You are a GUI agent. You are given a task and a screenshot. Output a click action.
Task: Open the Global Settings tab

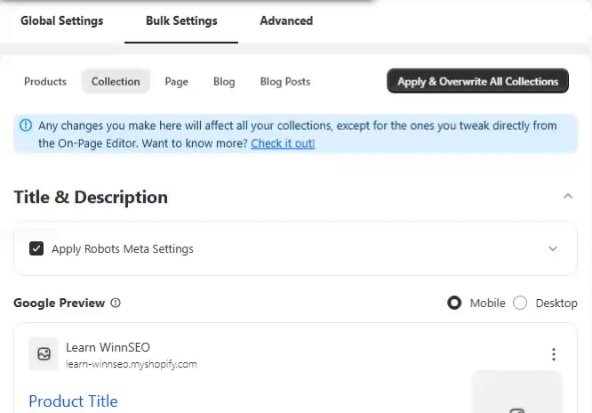tap(61, 20)
